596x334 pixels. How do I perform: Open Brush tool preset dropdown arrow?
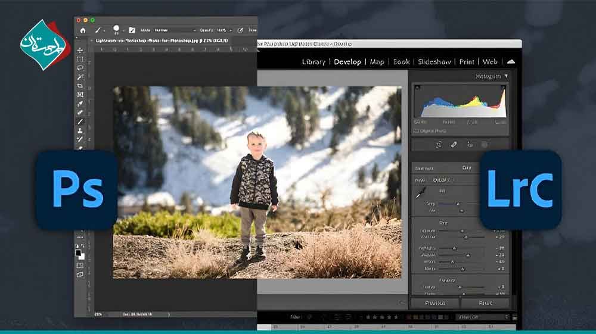pos(104,31)
